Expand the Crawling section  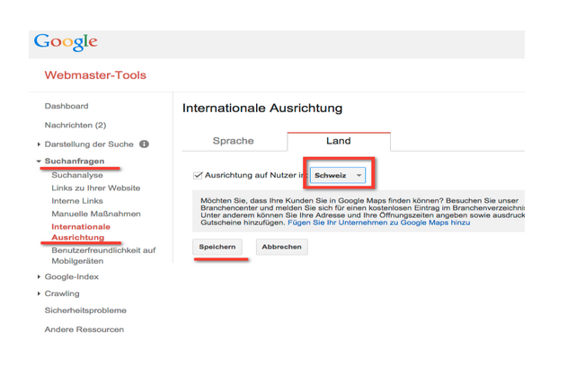pyautogui.click(x=39, y=293)
